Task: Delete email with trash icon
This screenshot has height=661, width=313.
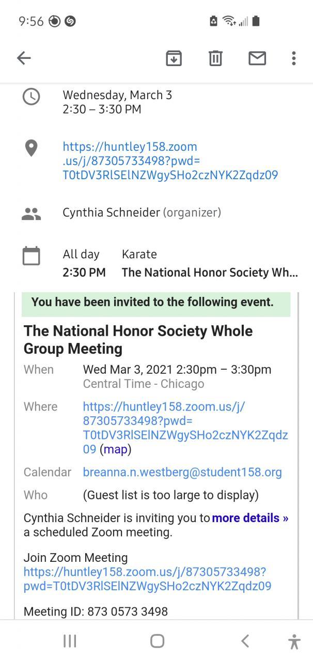Action: tap(215, 58)
